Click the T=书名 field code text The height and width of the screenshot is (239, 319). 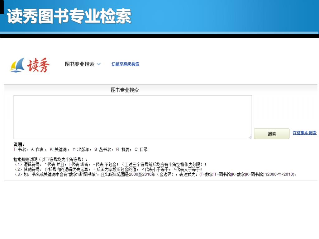[x=20, y=150]
